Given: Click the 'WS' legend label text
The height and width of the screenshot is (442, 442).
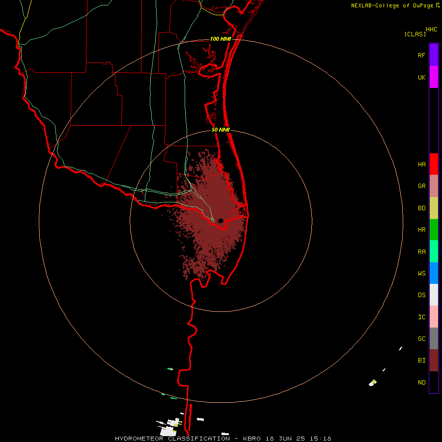Looking at the screenshot, I should [421, 273].
